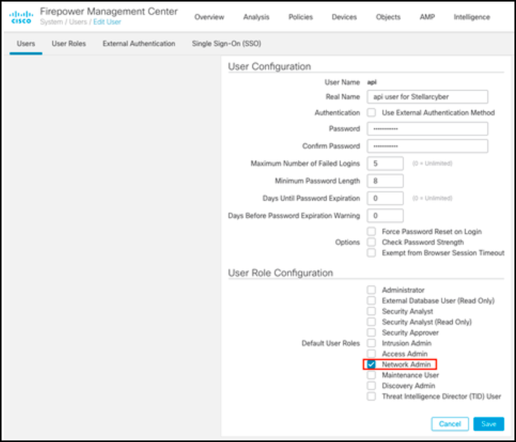The height and width of the screenshot is (442, 516).
Task: Enable Use External Authentication Method checkbox
Action: point(371,113)
